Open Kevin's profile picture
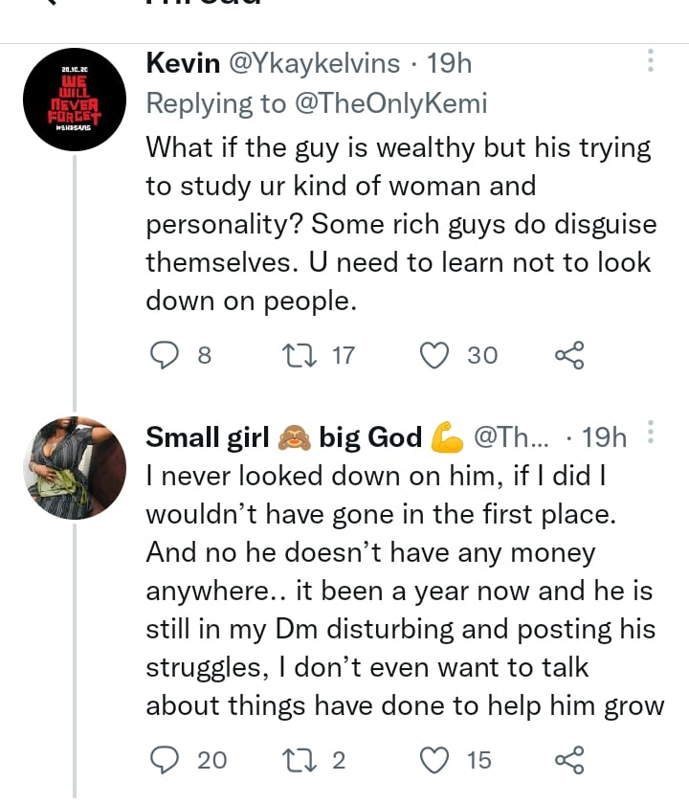This screenshot has width=689, height=804. 75,100
